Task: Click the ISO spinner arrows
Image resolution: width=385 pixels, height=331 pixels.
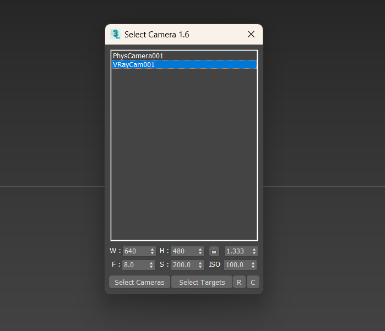Action: pos(253,265)
